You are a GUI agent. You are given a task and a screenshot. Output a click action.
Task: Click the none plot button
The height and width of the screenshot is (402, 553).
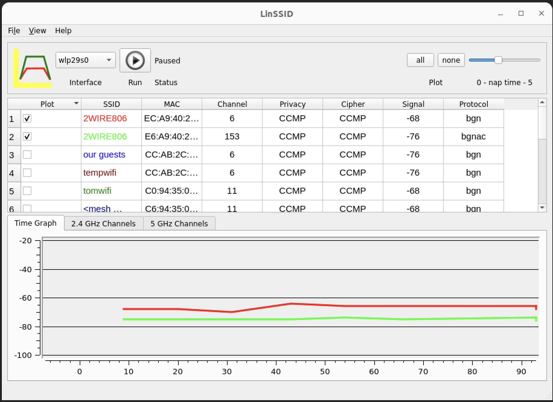451,60
